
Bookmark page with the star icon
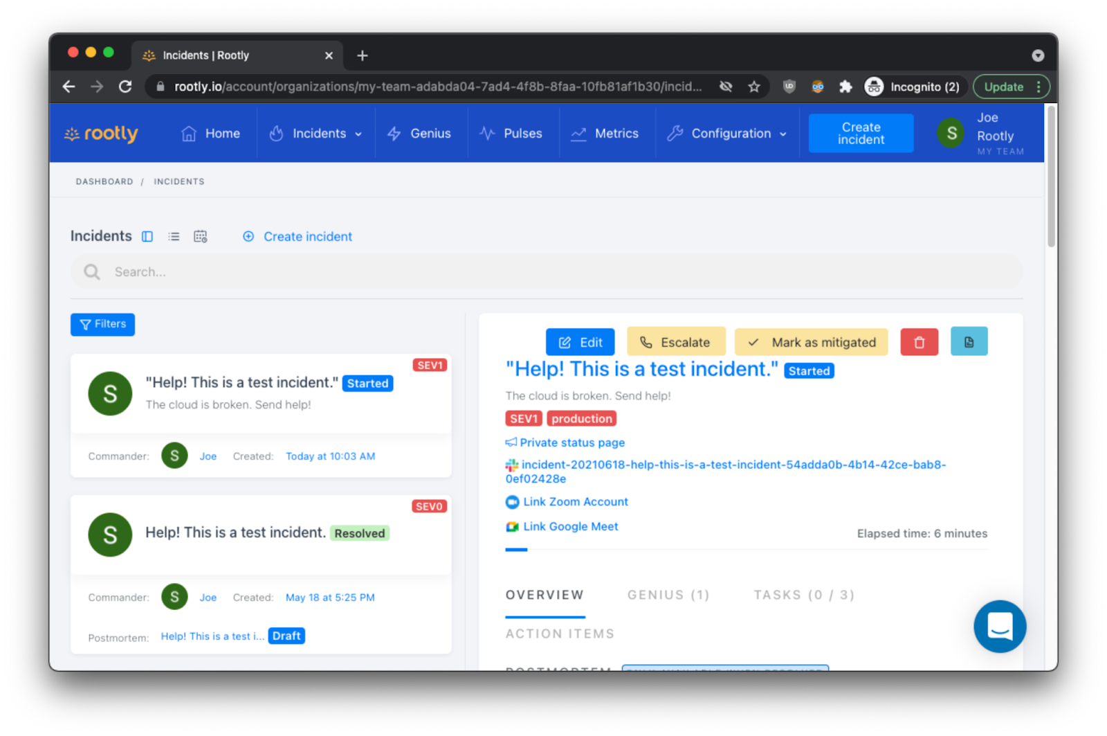tap(754, 87)
